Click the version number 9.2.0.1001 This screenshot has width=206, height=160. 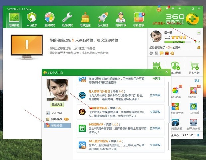[188, 135]
